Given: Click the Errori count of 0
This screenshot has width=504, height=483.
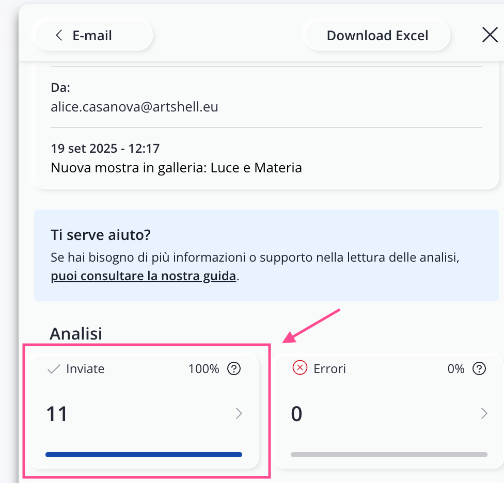Looking at the screenshot, I should [x=296, y=414].
